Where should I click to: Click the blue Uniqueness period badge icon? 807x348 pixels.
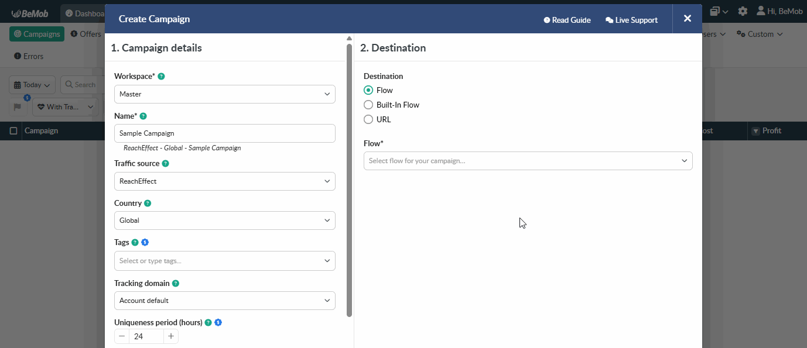pos(218,322)
